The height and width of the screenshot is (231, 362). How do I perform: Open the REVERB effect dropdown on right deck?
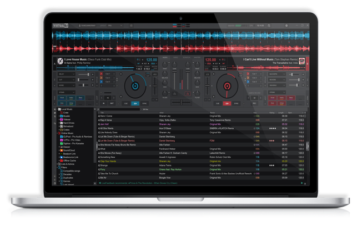[x=277, y=80]
